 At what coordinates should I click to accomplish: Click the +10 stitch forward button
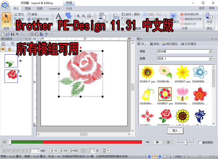pos(64,151)
